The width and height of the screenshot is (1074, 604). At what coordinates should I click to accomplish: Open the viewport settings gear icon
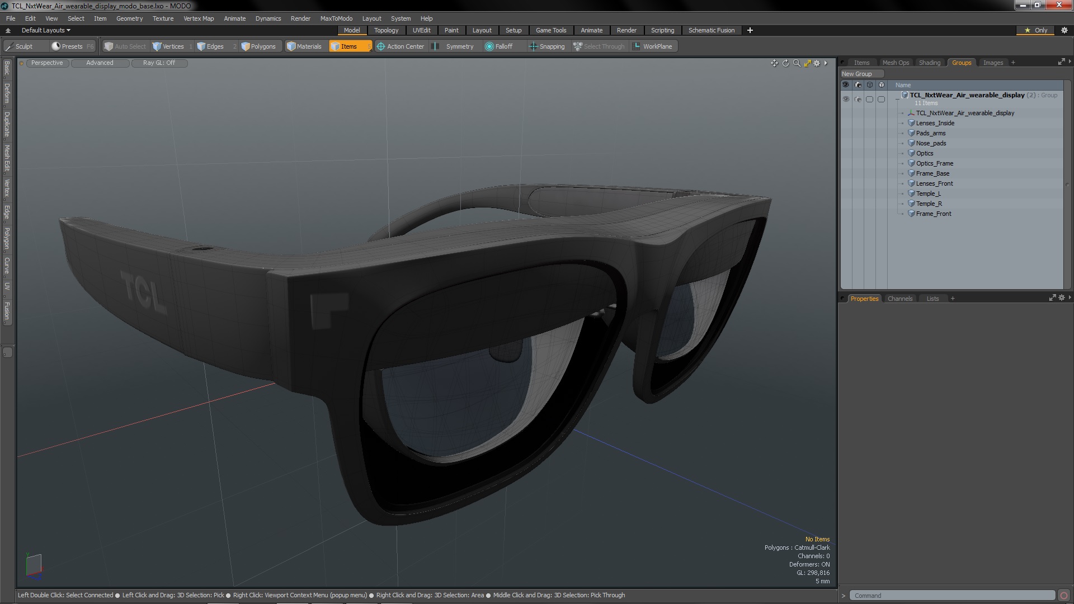point(817,63)
